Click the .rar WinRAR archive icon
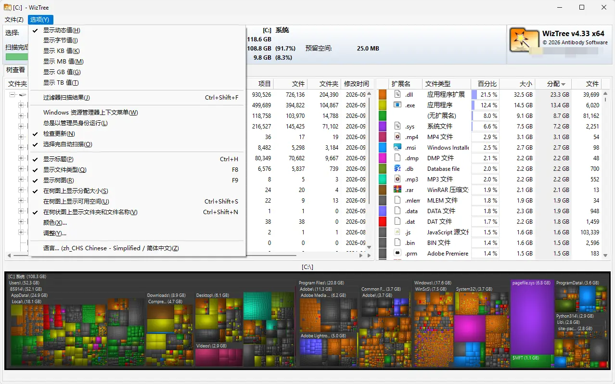Screen dimensions: 615x384 click(397, 190)
